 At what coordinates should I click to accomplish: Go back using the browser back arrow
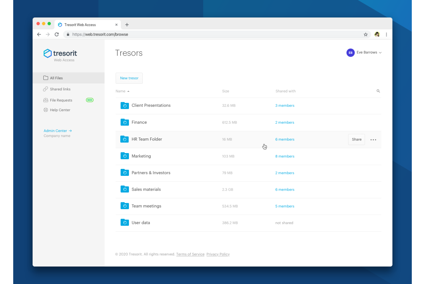39,35
